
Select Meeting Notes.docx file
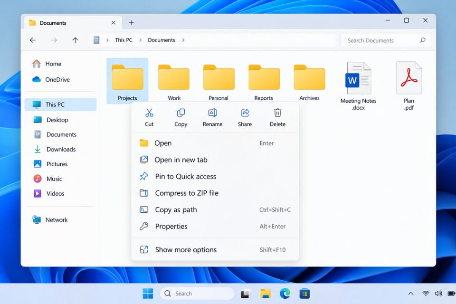click(358, 86)
